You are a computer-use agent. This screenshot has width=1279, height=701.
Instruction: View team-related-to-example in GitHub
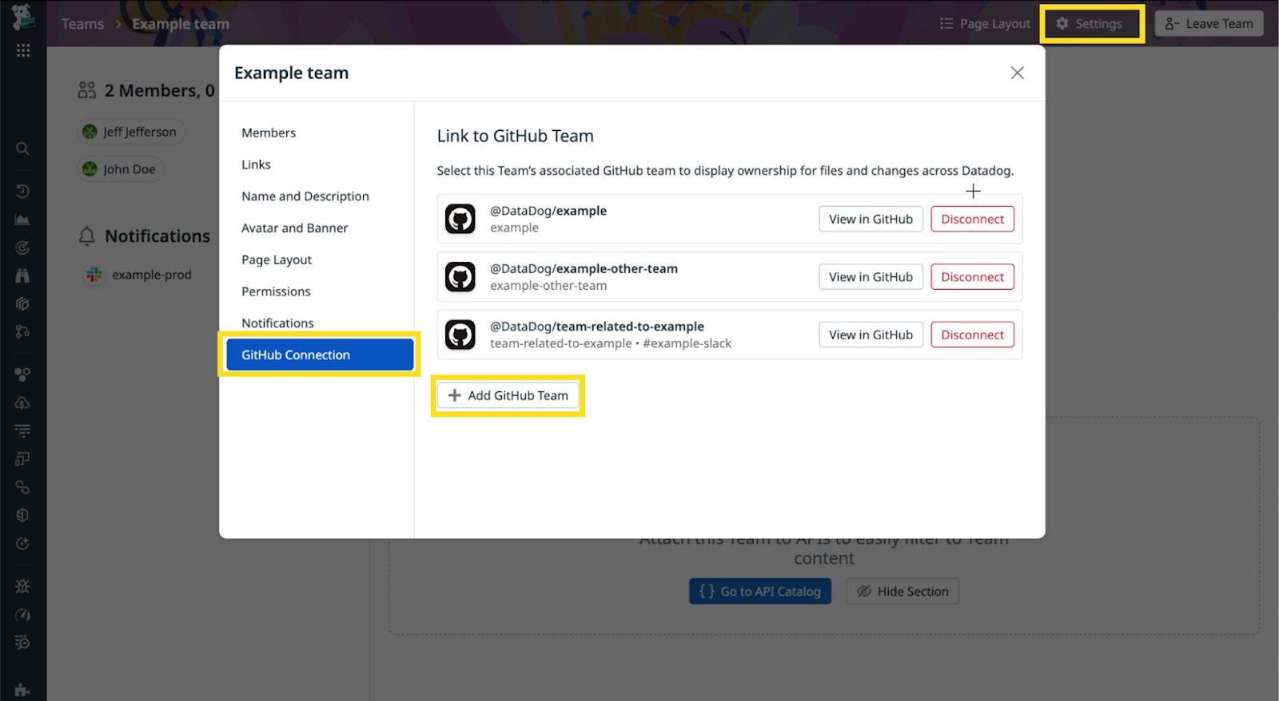[871, 335]
